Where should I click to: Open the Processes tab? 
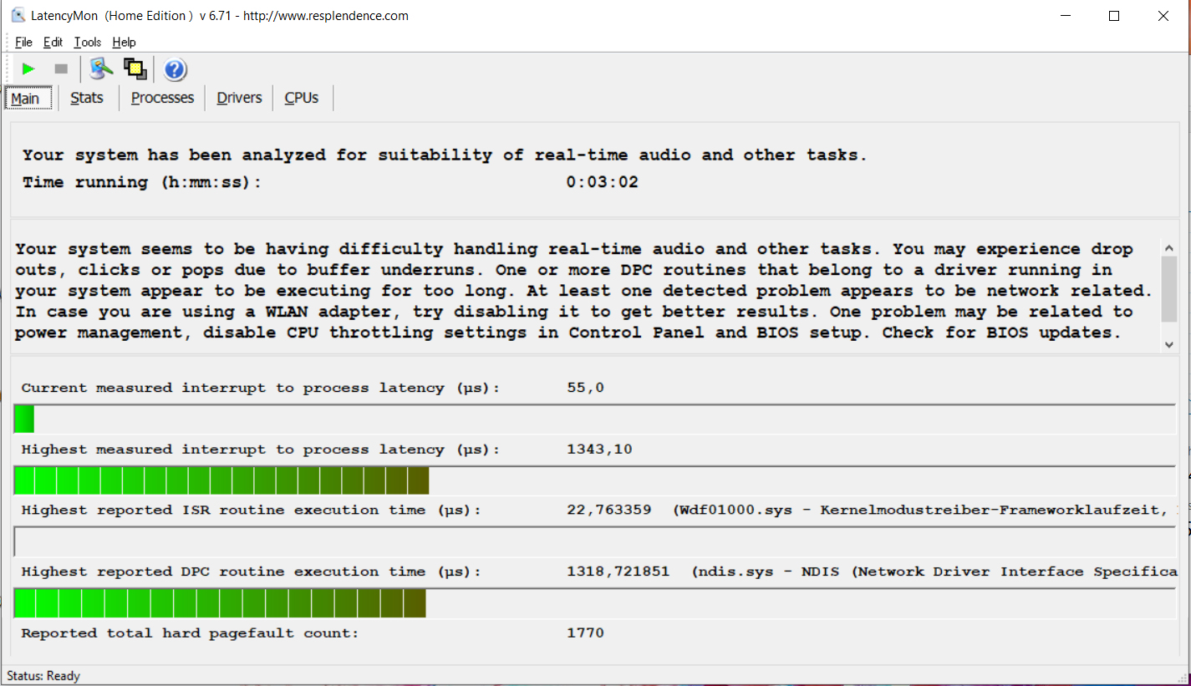click(x=162, y=98)
